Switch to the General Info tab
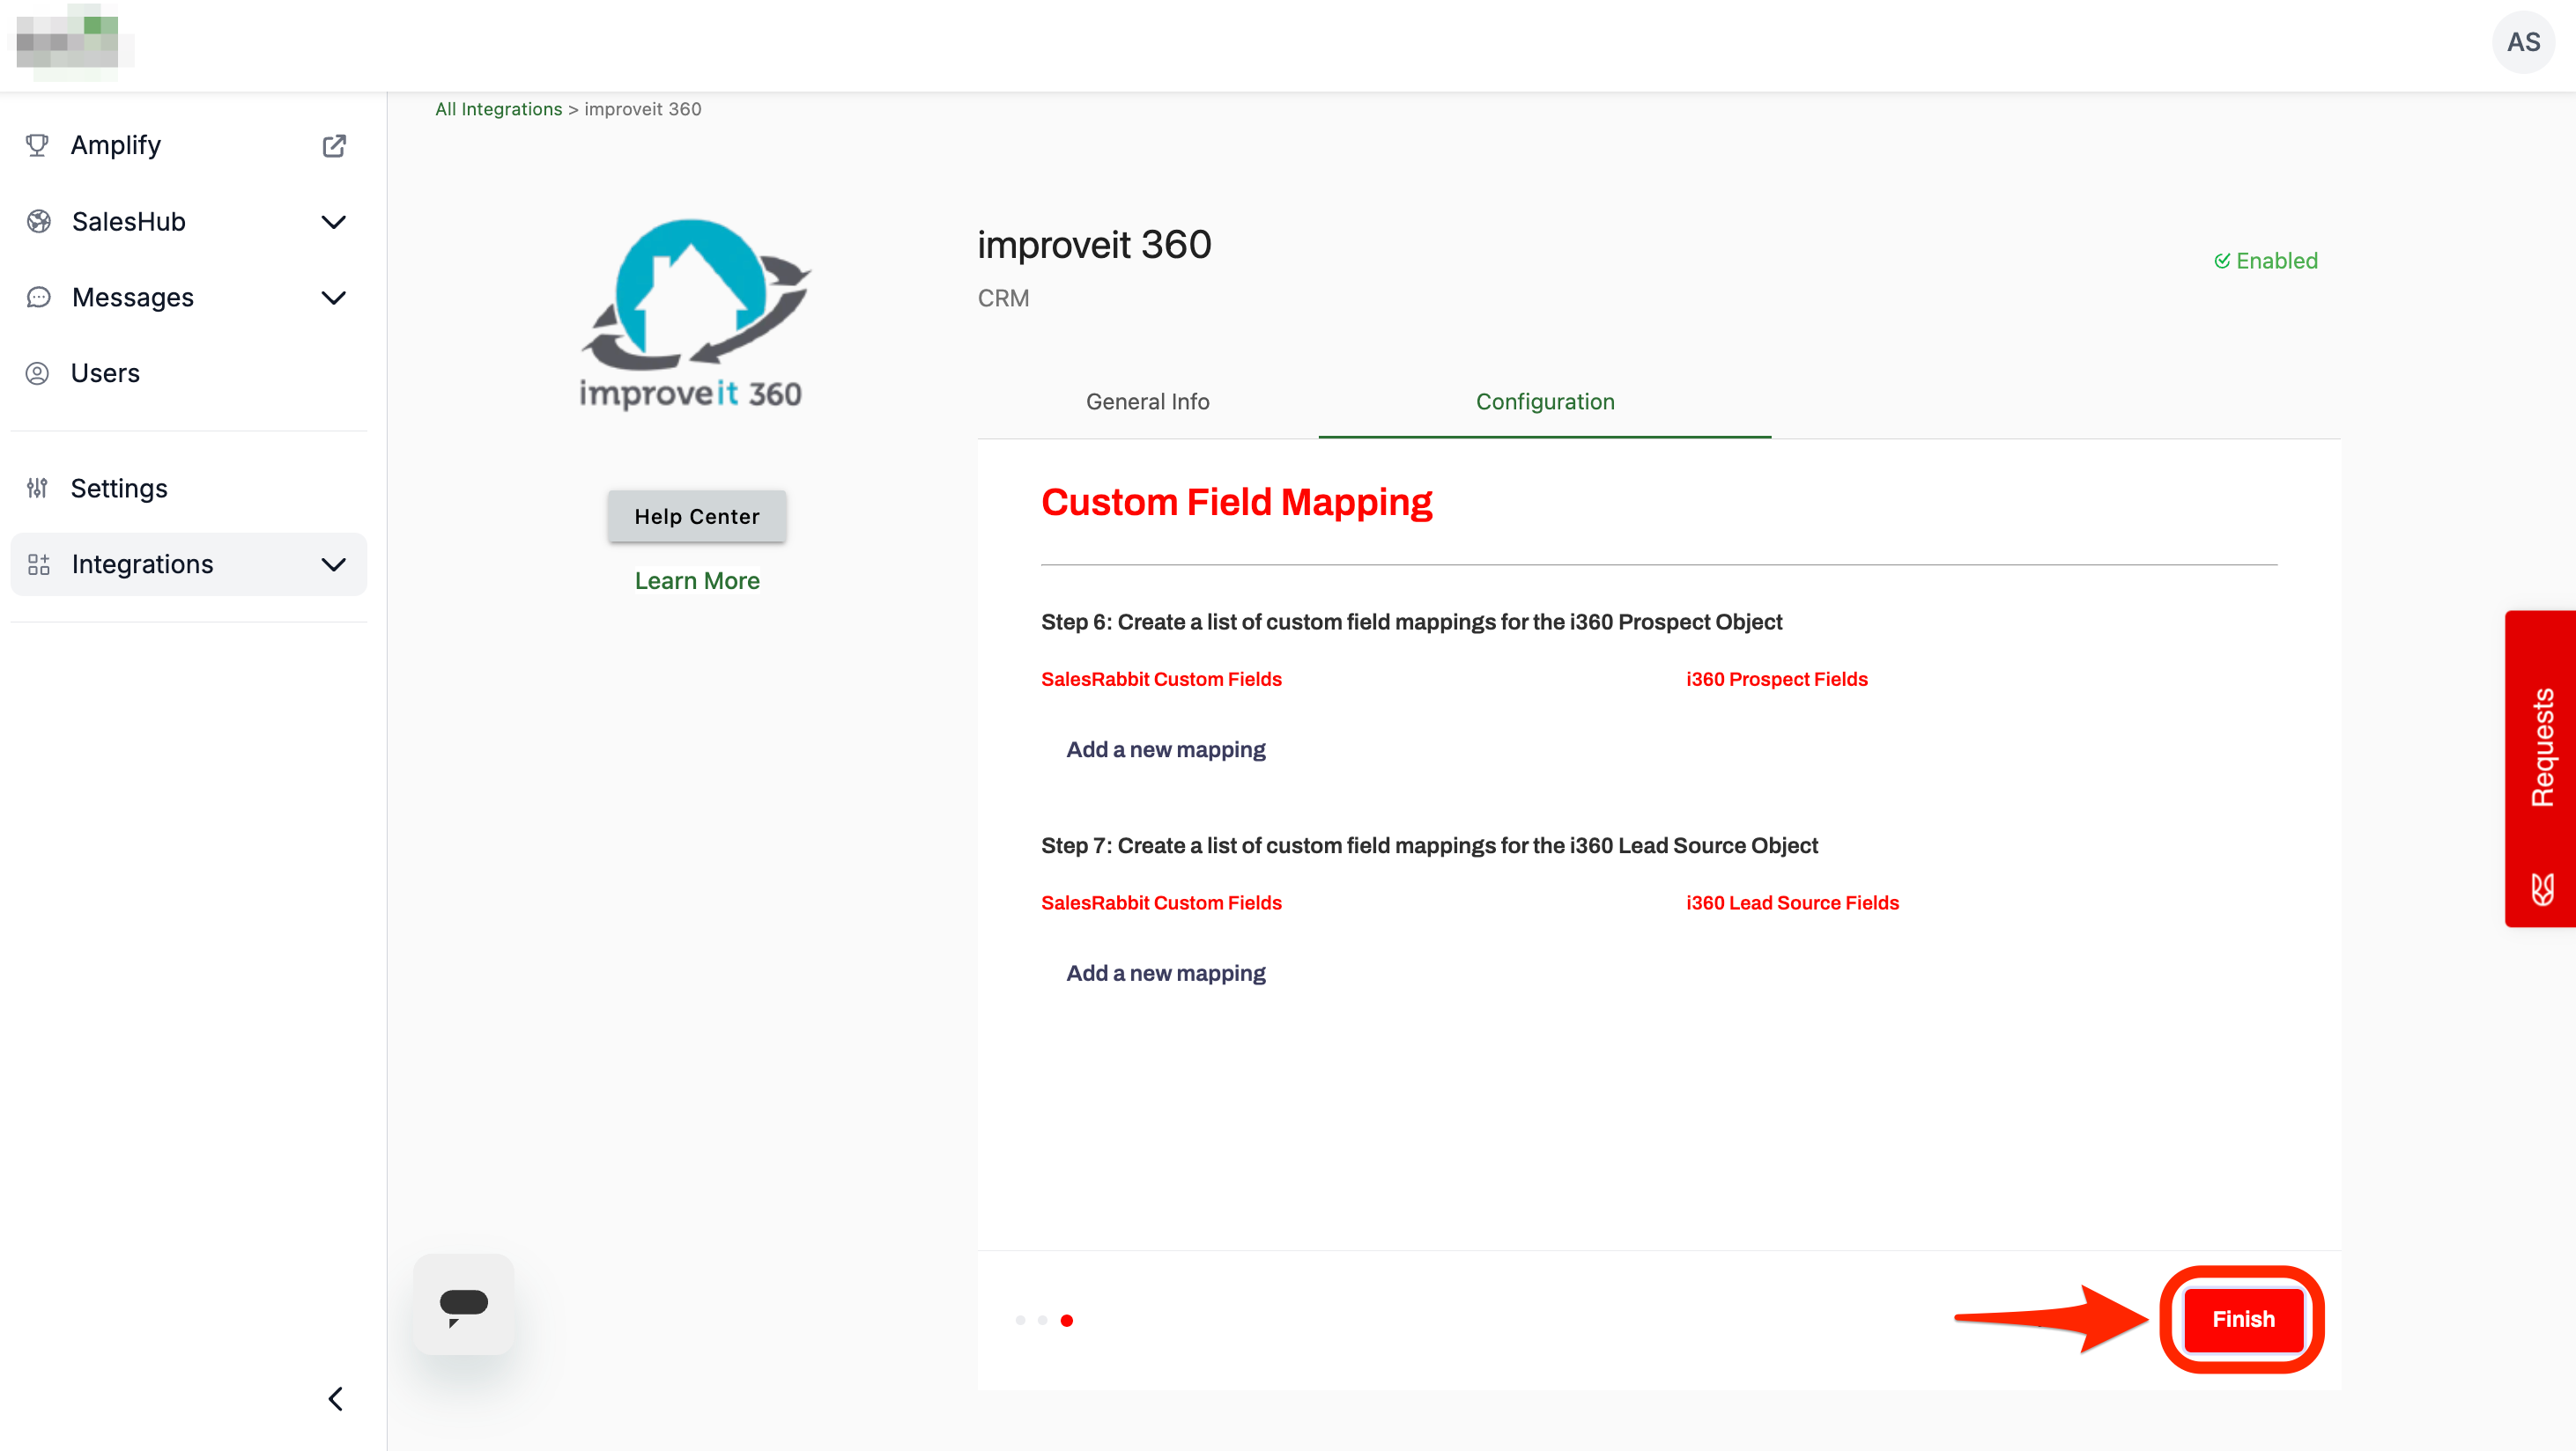 click(x=1147, y=401)
